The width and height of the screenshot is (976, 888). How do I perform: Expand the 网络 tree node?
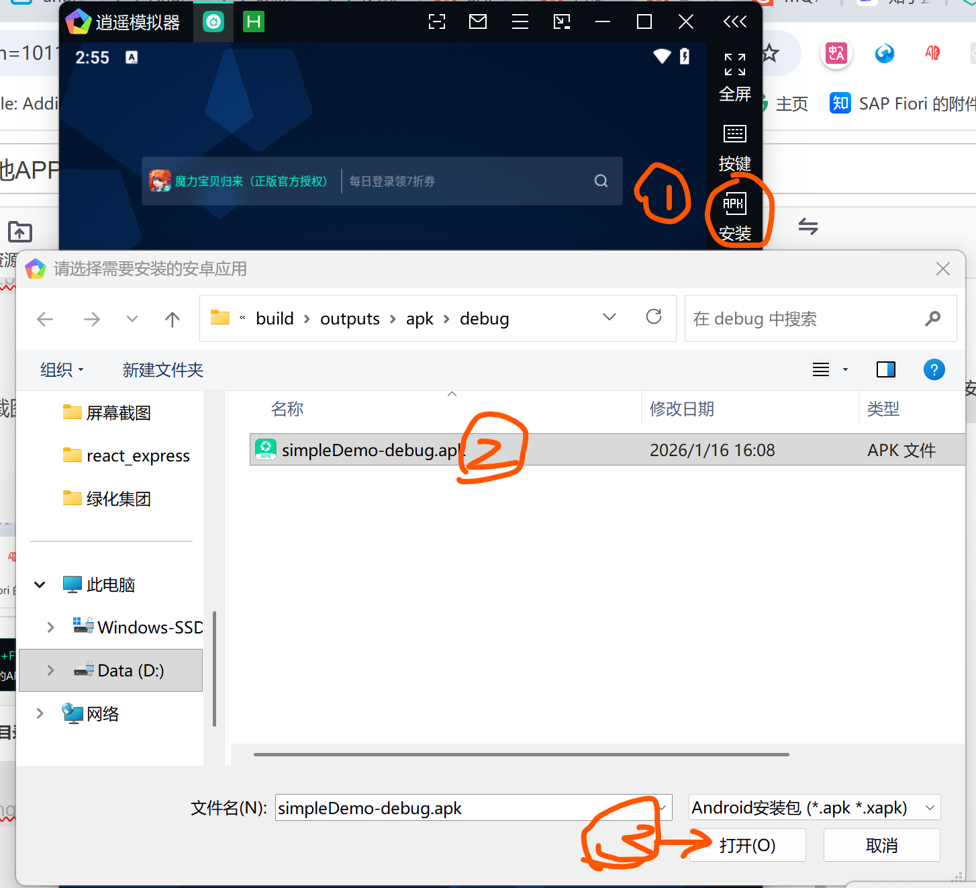coord(40,713)
